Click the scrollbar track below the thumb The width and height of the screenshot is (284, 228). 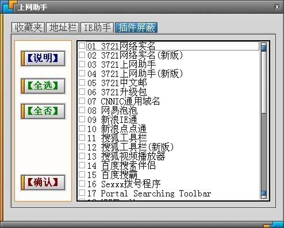(264, 152)
